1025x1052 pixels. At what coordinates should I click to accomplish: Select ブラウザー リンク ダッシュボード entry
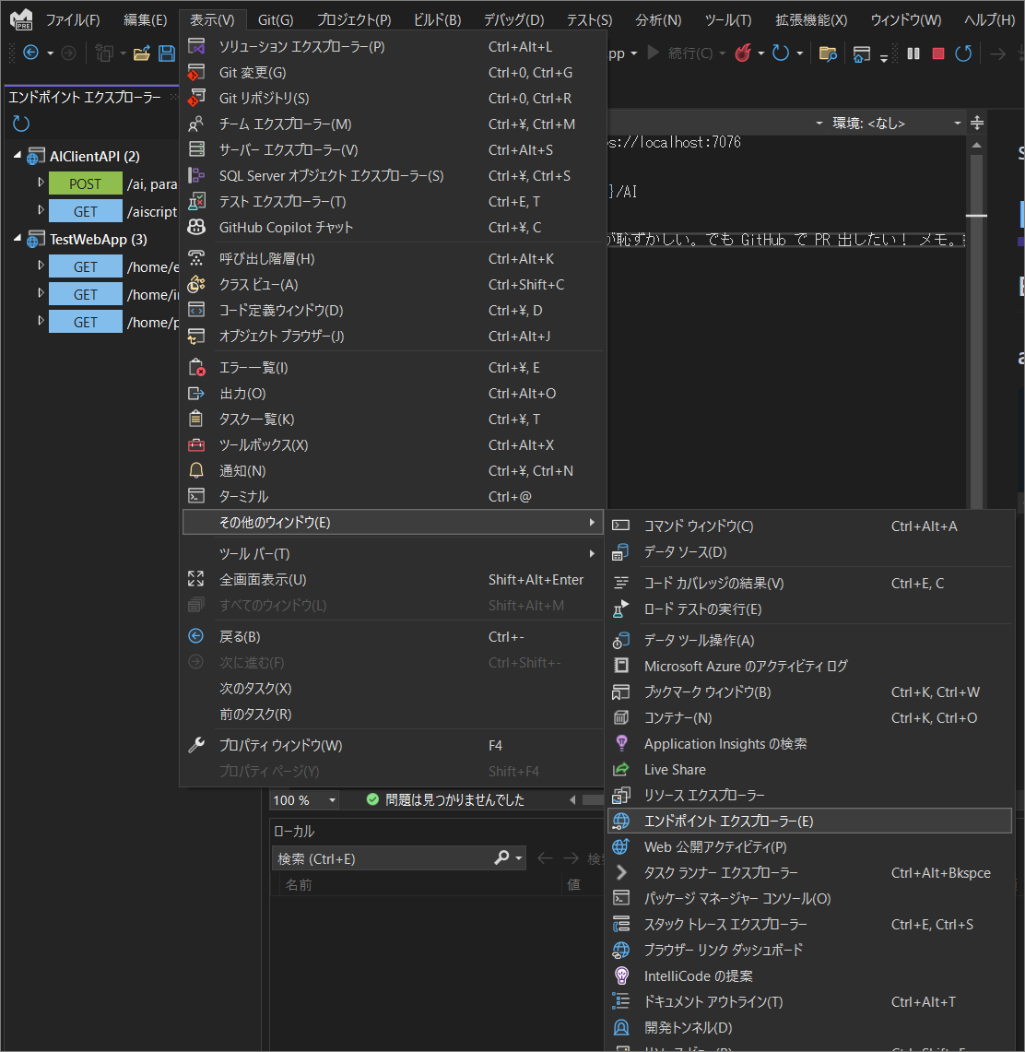point(809,950)
